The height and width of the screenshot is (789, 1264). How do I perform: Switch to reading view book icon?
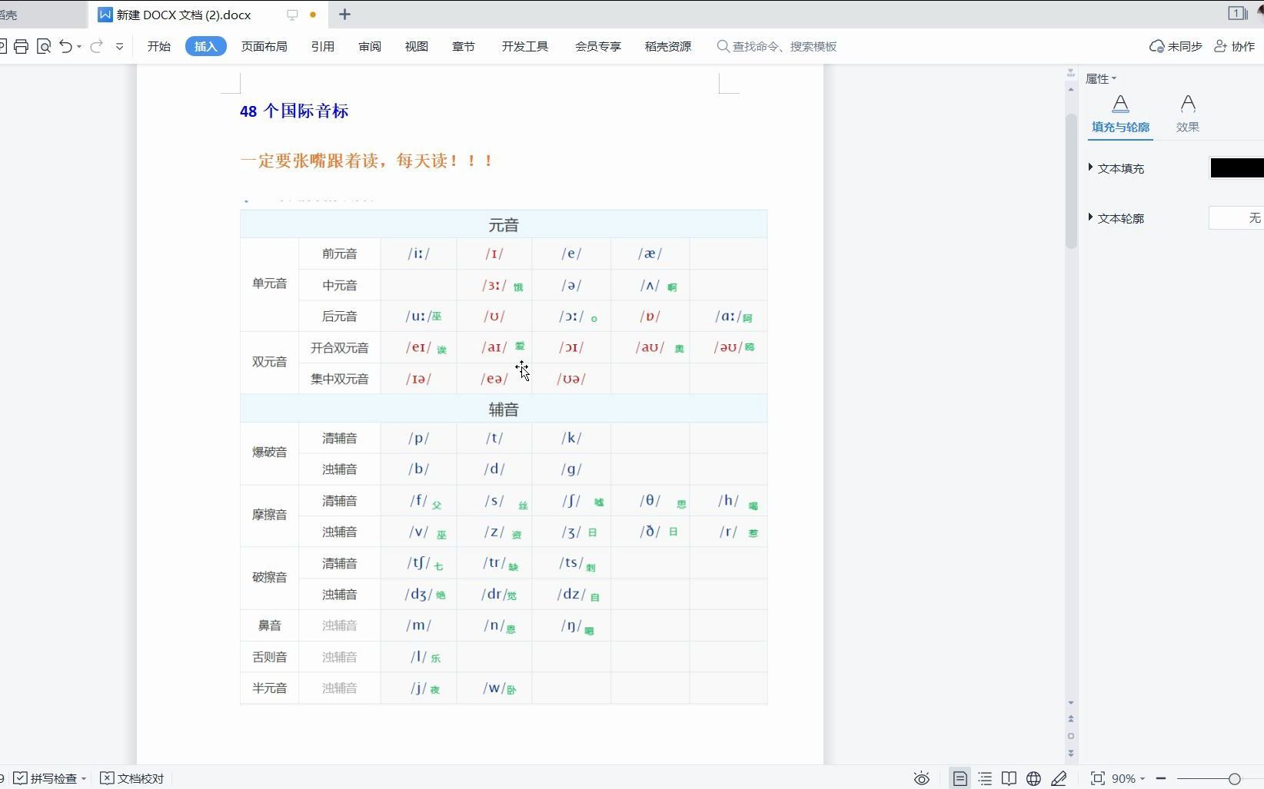pos(1009,778)
